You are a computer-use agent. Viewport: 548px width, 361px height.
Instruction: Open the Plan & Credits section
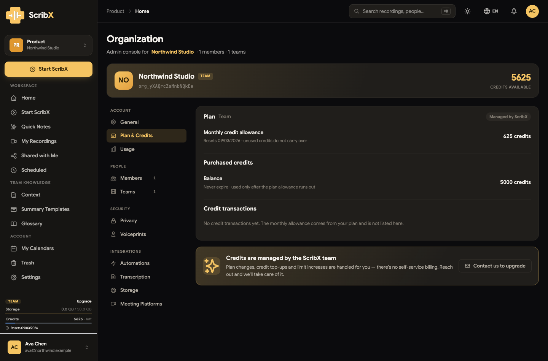tap(147, 136)
